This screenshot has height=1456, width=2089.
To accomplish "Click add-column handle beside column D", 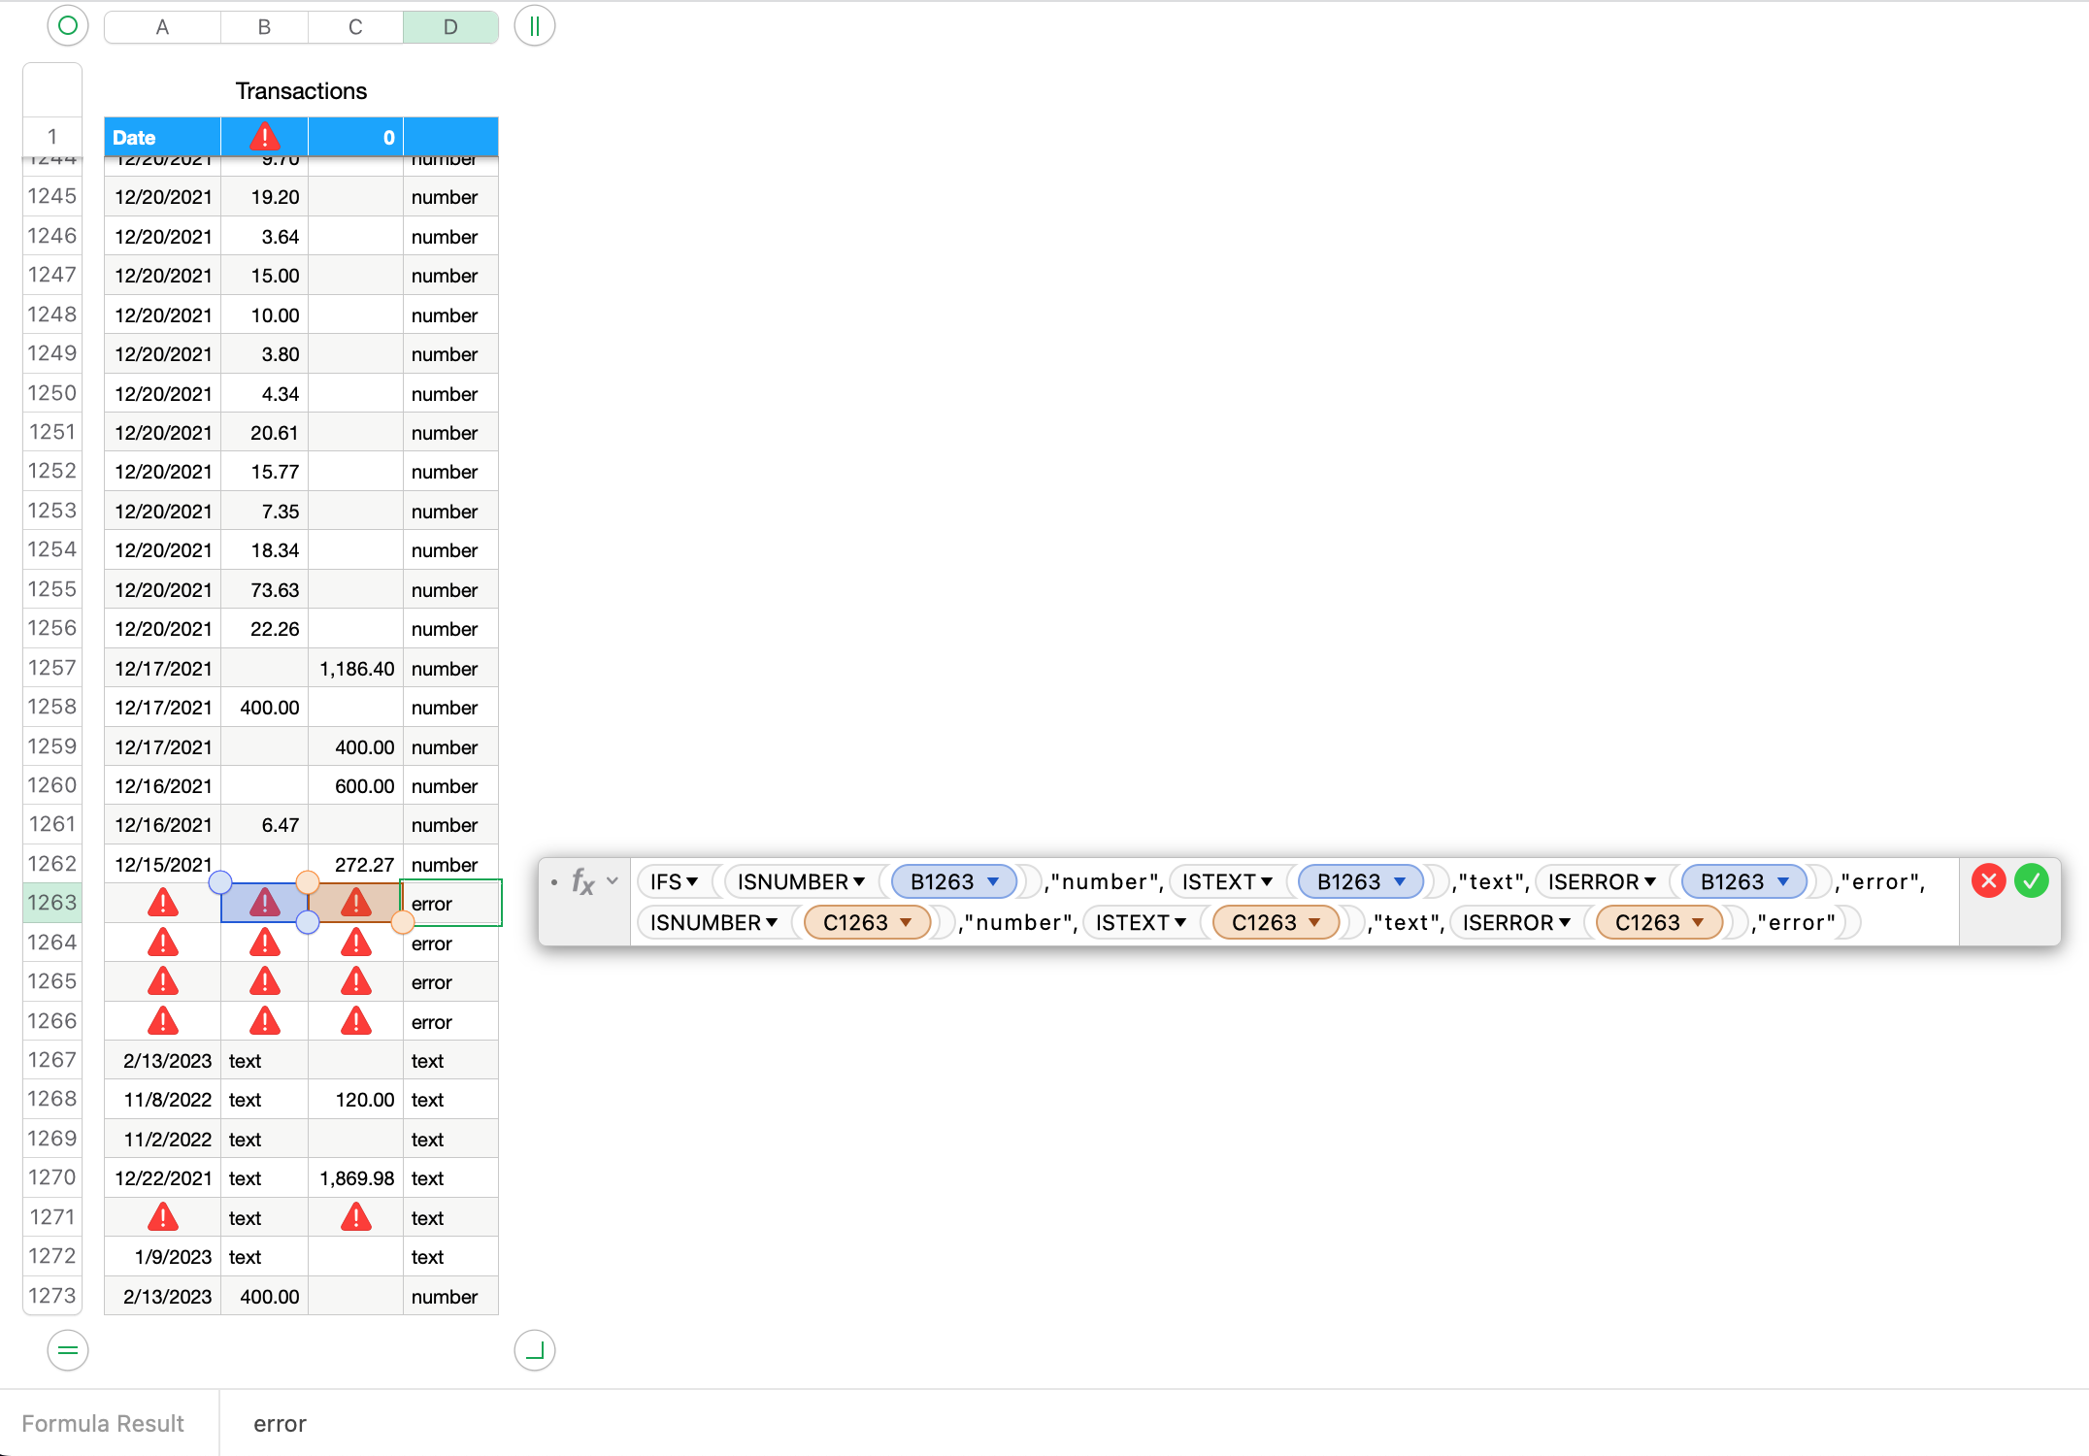I will [x=534, y=26].
